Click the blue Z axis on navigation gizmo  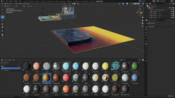pyautogui.click(x=140, y=9)
